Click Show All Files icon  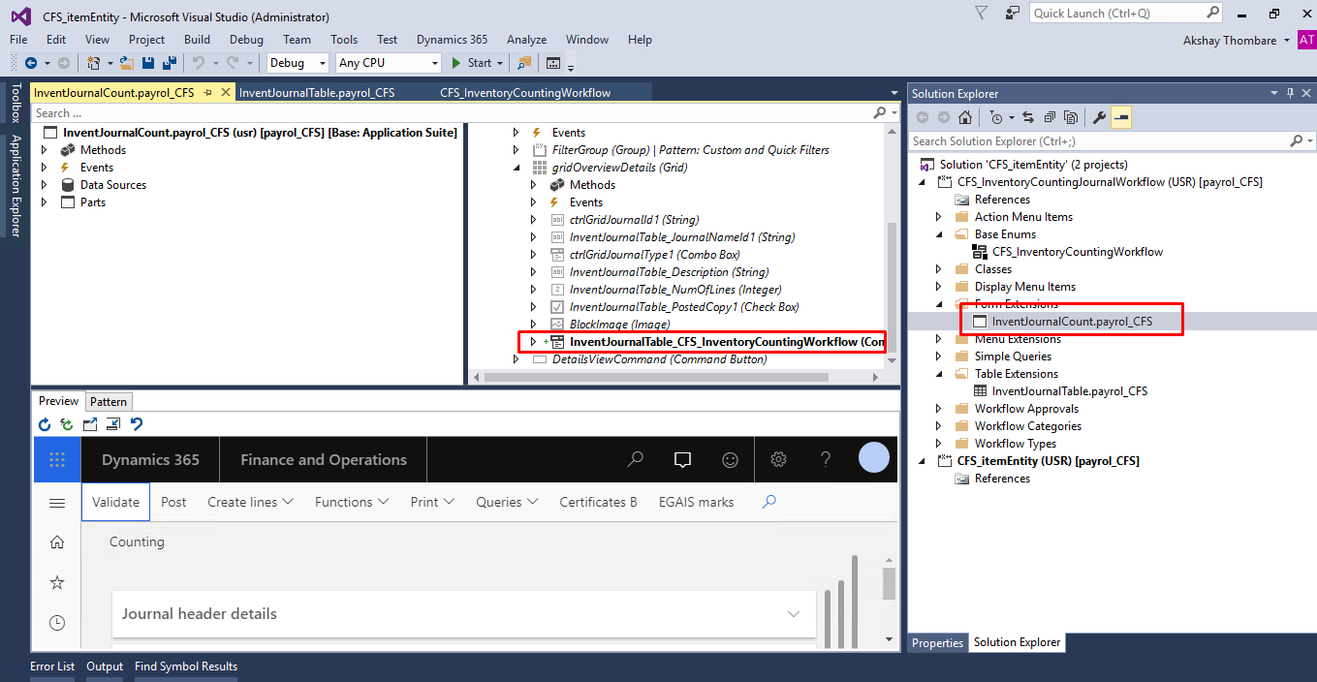coord(1071,117)
